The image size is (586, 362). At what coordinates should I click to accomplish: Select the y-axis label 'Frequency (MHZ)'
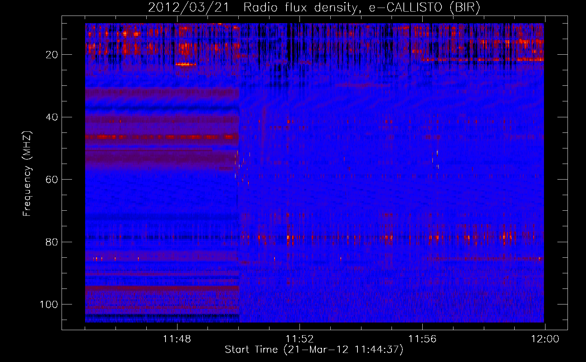click(27, 174)
